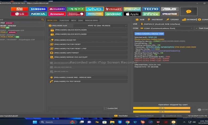Select the Huawei brand logo

pos(57,9)
